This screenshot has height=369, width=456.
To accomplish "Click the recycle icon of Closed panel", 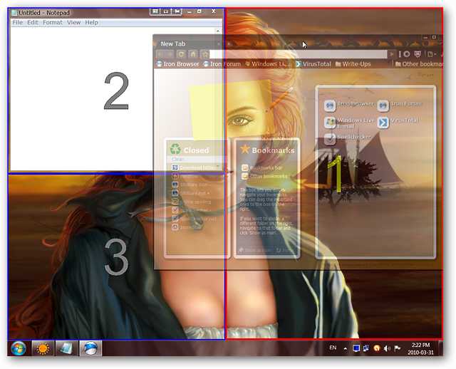I will click(175, 149).
